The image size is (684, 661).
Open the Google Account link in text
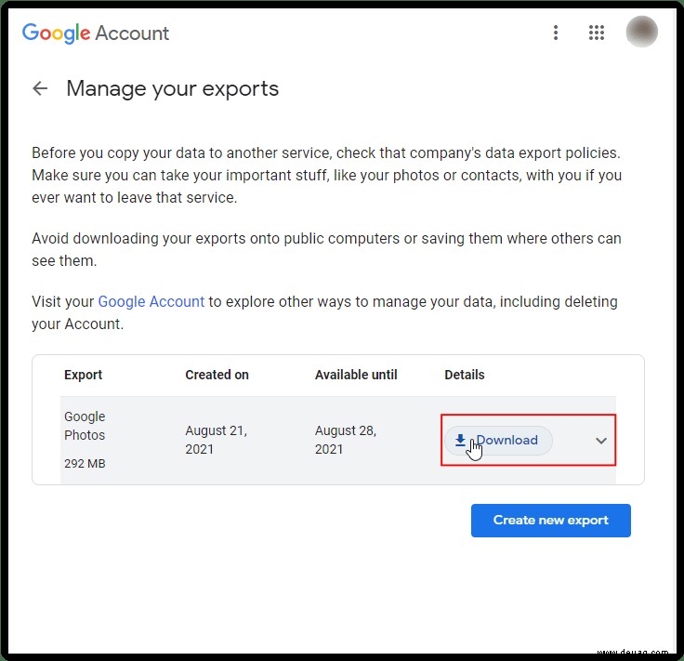[x=151, y=301]
